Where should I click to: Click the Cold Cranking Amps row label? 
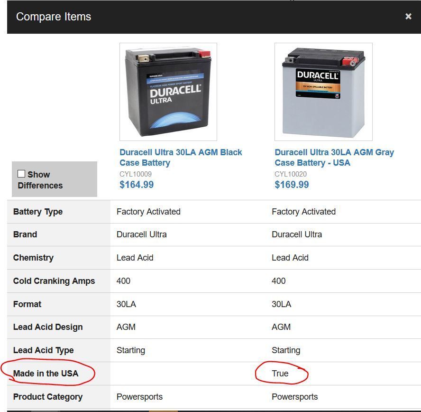point(54,281)
